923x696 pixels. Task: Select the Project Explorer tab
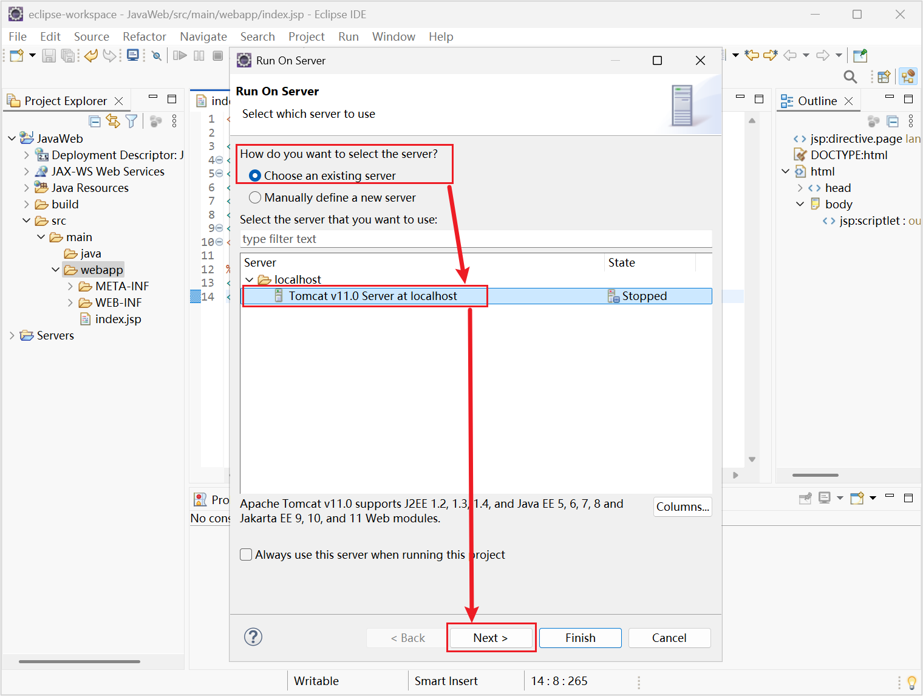click(66, 101)
